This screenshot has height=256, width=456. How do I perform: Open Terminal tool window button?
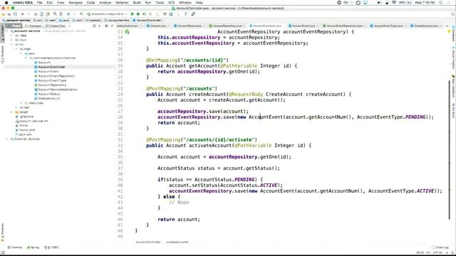tap(14, 247)
